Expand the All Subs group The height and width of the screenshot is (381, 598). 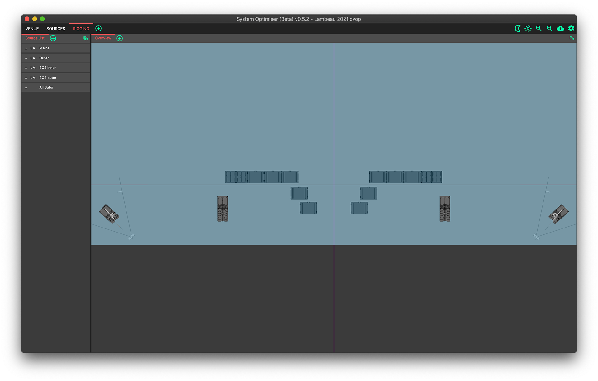click(x=26, y=87)
